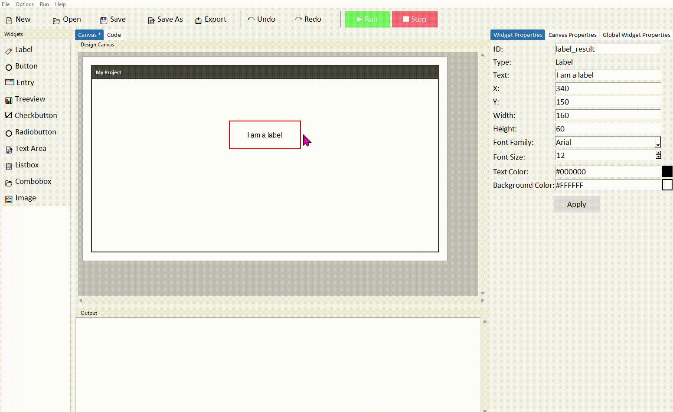Select the Radiobutton widget tool
The image size is (673, 412).
(x=36, y=132)
